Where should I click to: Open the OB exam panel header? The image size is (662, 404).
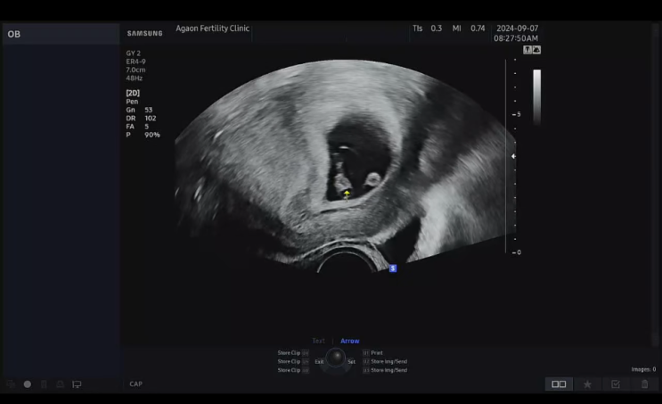click(14, 34)
